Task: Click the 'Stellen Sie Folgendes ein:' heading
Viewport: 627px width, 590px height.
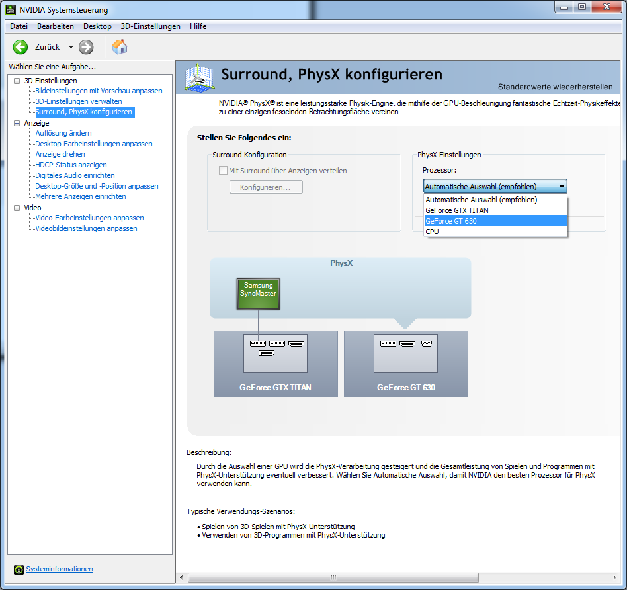Action: pyautogui.click(x=244, y=138)
